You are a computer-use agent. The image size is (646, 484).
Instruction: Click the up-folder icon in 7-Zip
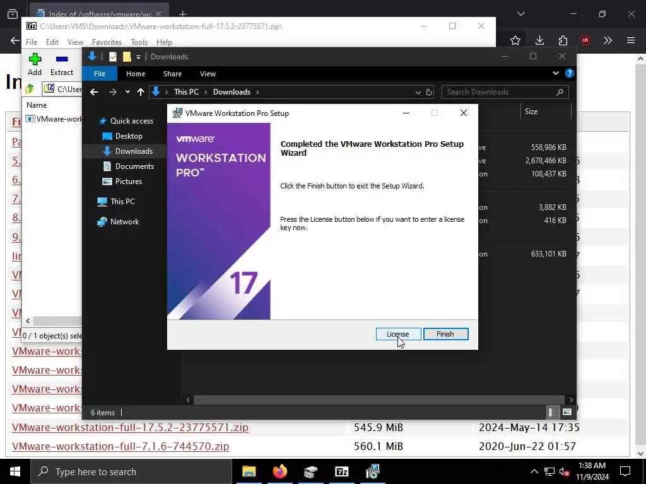click(30, 88)
